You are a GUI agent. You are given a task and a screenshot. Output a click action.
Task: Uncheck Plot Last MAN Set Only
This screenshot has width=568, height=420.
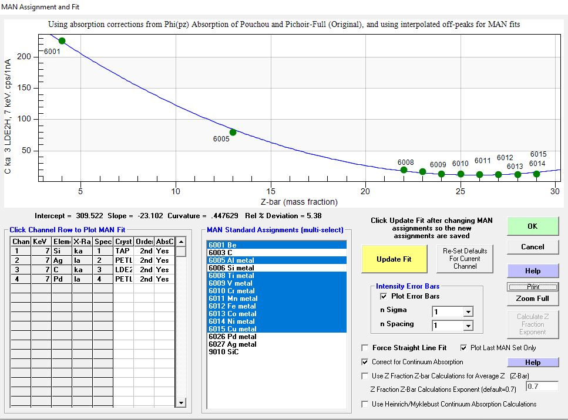(465, 348)
